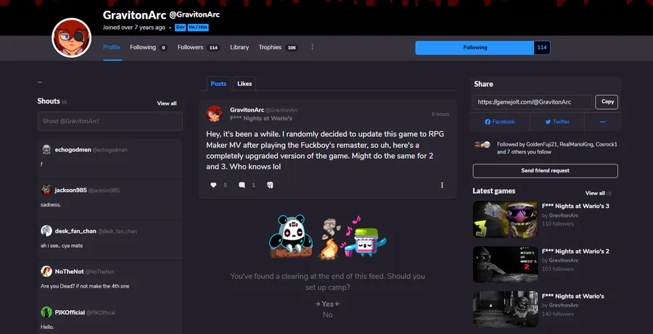Toggle the blue Following button
653x334 pixels.
(x=475, y=47)
